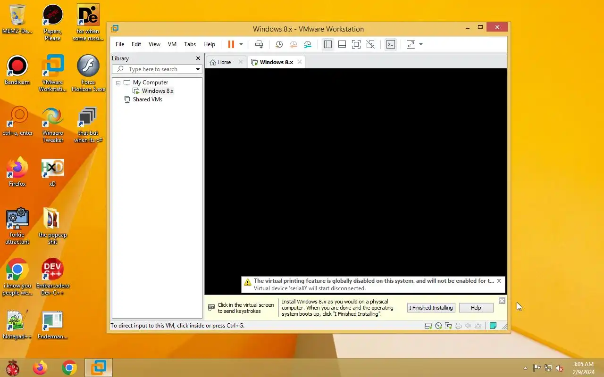Open the Edit menu
Screen dimensions: 604x377
click(136, 44)
